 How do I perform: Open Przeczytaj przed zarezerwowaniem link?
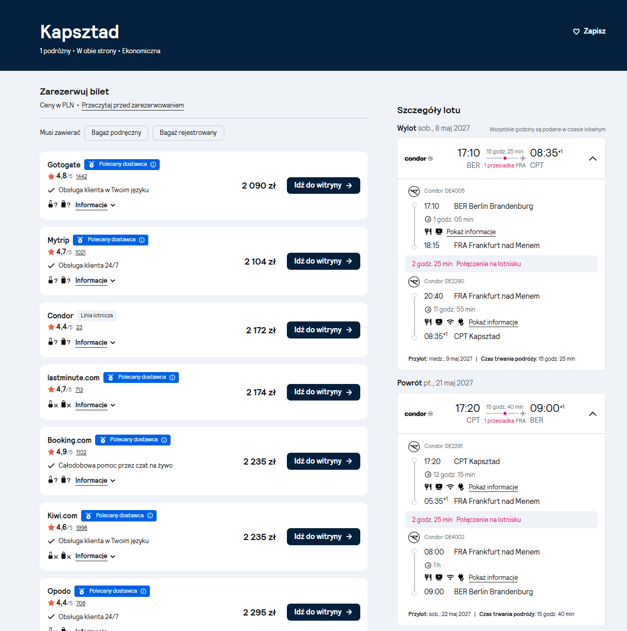133,105
